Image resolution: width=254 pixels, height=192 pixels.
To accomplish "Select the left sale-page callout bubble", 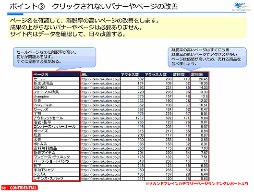I will (54, 57).
